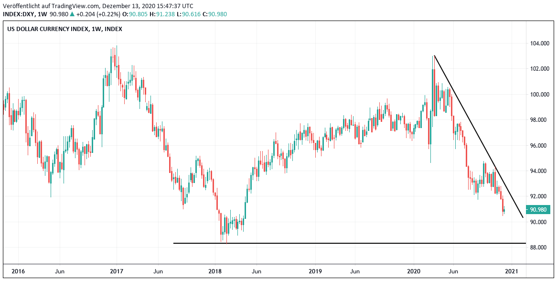Click the 100.000 price axis label
The width and height of the screenshot is (557, 281).
(538, 95)
